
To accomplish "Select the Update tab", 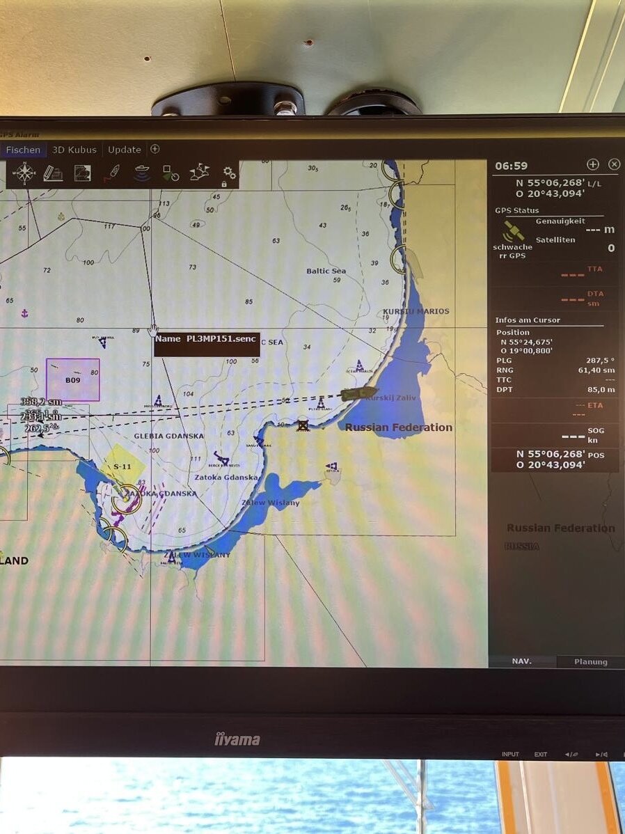I will point(125,150).
